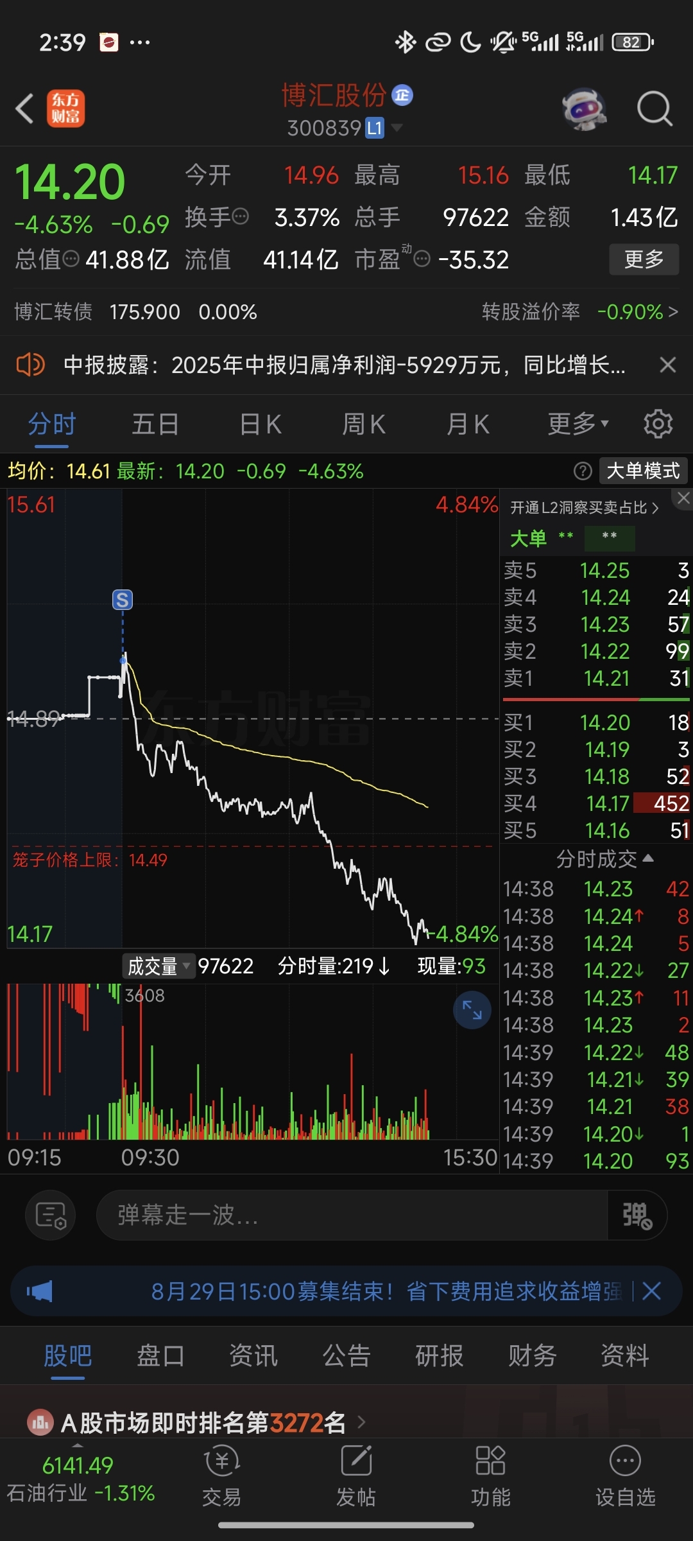Tap the fullscreen expand chart icon
The width and height of the screenshot is (693, 1541).
tap(472, 1010)
